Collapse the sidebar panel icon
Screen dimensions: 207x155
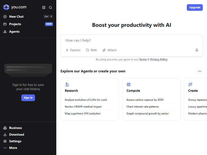pos(44,7)
